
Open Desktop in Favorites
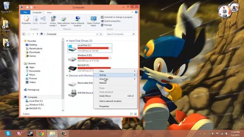pos(31,45)
